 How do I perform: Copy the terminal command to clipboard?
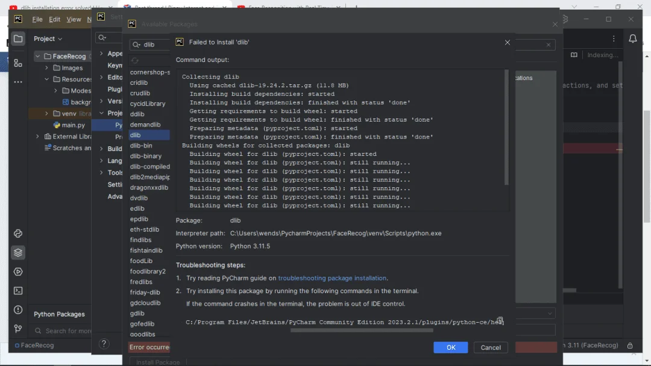point(500,320)
